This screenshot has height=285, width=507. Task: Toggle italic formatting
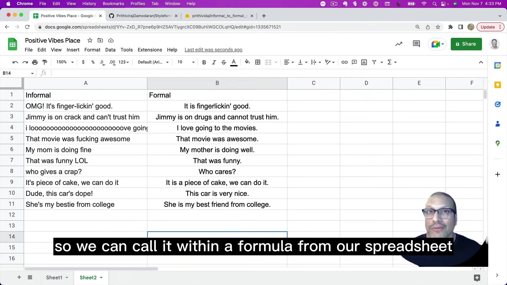click(x=214, y=62)
